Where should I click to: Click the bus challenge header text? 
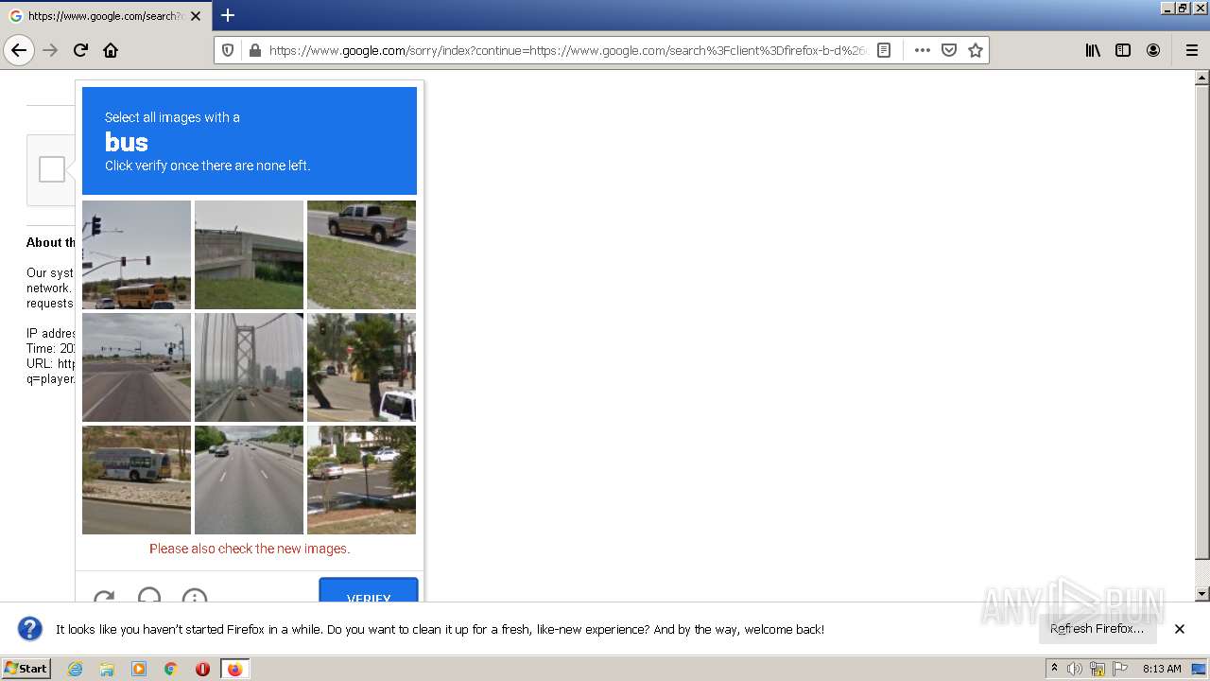127,142
